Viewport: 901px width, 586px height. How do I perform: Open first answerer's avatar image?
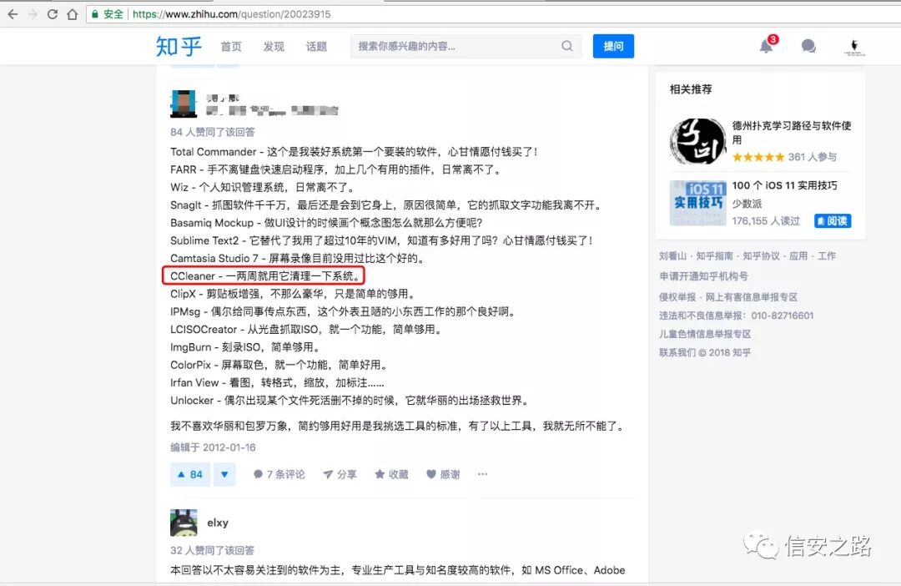184,104
